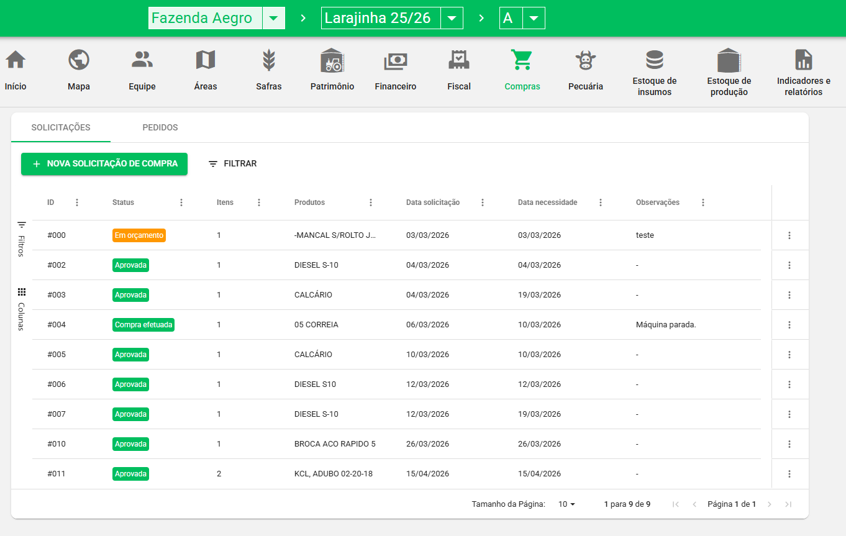Image resolution: width=846 pixels, height=536 pixels.
Task: Open Patrimônio tractor icon
Action: tap(332, 61)
